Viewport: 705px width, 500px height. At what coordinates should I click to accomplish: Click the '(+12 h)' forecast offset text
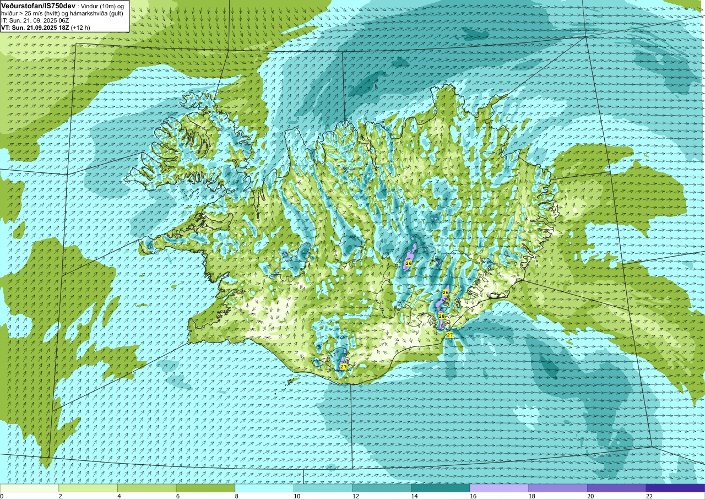click(81, 27)
